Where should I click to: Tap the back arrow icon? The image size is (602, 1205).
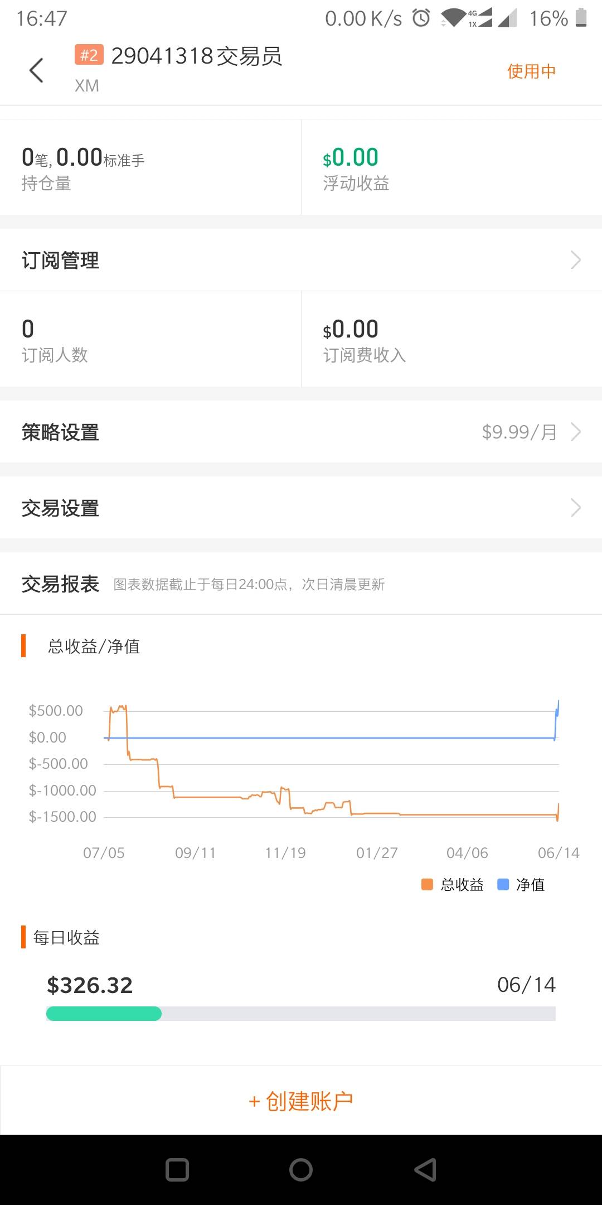[36, 70]
